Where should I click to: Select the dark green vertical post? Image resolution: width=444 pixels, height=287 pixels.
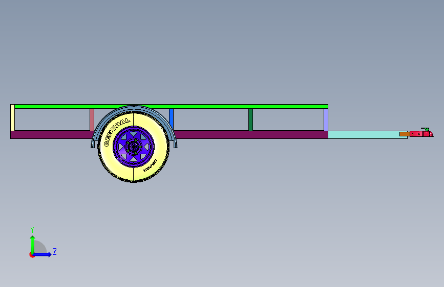250,120
